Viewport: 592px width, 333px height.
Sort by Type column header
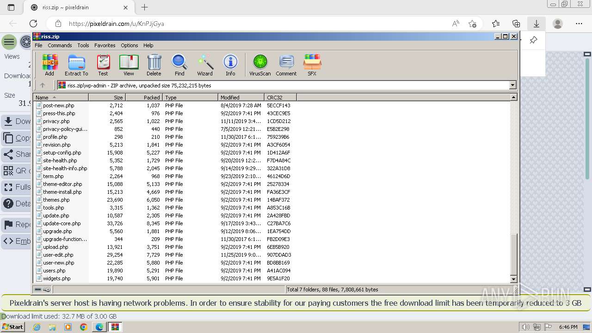(x=190, y=97)
